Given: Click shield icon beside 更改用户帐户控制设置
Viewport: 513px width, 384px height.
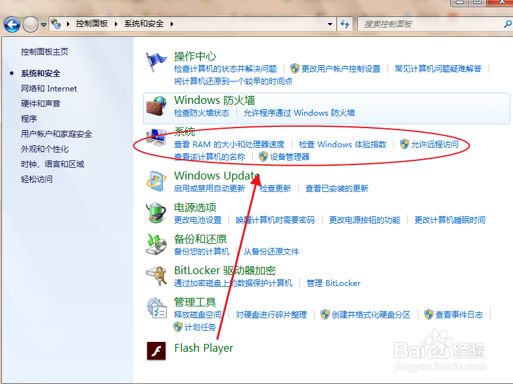Looking at the screenshot, I should click(x=295, y=68).
